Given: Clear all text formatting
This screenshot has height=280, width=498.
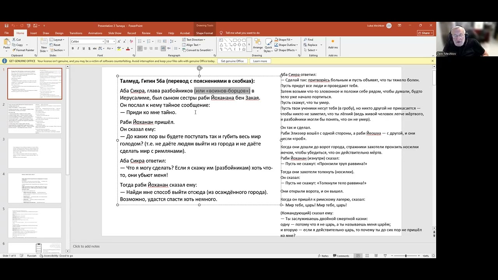Looking at the screenshot, I should [x=132, y=41].
